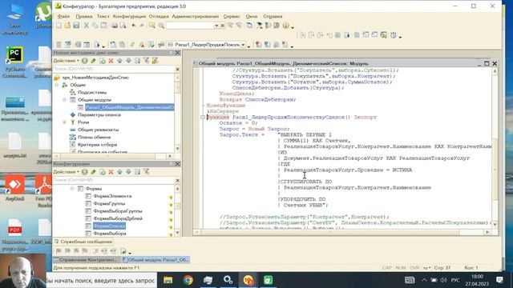Viewport: 513px width, 288px height.
Task: Switch to Общий модуль Расш1_Об window tab
Action: 156,260
